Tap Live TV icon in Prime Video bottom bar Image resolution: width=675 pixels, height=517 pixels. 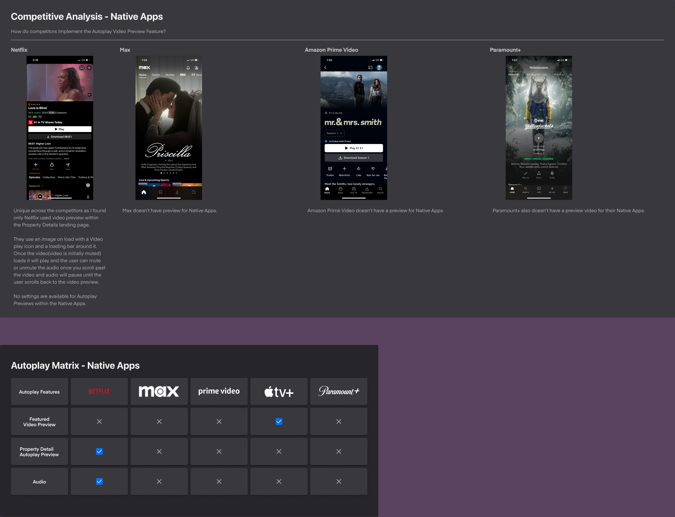(354, 189)
